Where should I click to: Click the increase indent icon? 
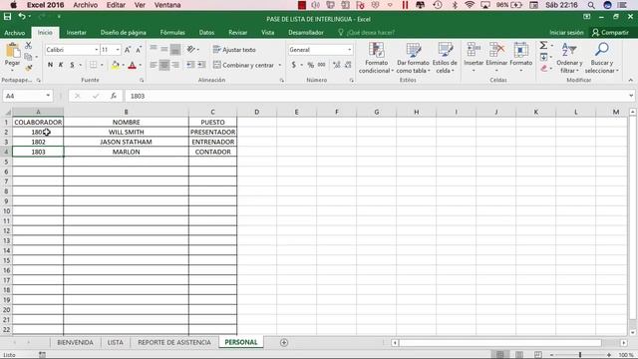pos(201,65)
